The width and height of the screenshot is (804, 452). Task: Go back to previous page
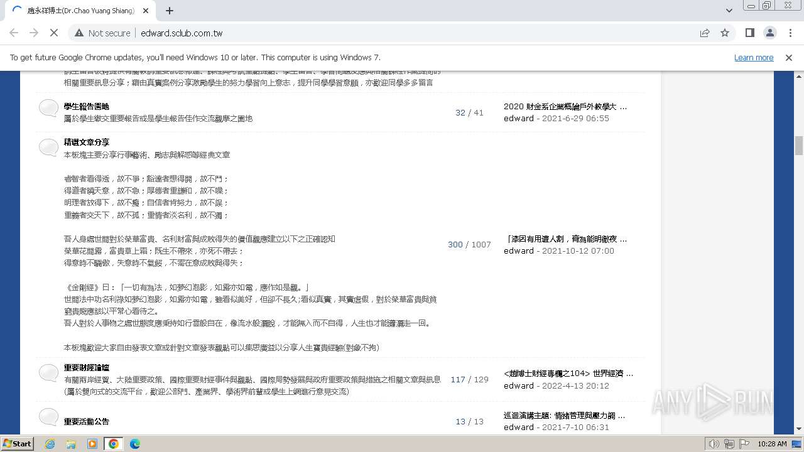coord(14,33)
